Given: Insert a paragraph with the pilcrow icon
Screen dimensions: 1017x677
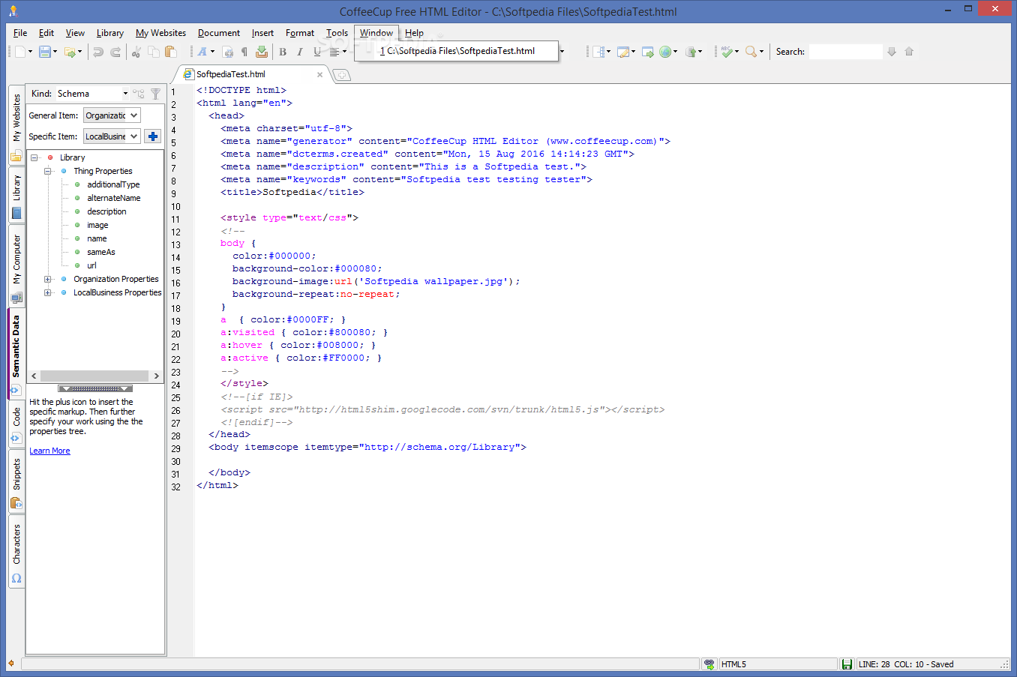Looking at the screenshot, I should tap(244, 52).
